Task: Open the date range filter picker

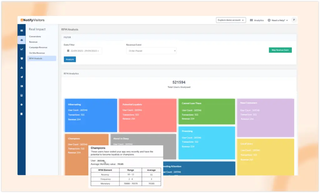Action: pos(83,51)
